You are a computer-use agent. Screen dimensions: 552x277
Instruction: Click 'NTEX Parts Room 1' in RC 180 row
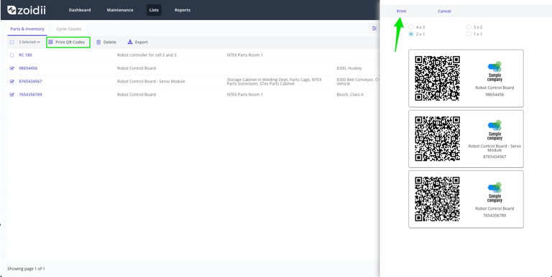point(244,55)
